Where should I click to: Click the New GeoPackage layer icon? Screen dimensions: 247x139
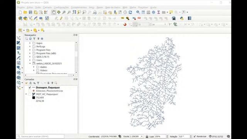point(25,19)
